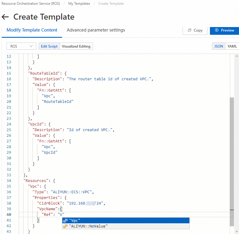Click line number 34 in the gutter

tap(9, 180)
